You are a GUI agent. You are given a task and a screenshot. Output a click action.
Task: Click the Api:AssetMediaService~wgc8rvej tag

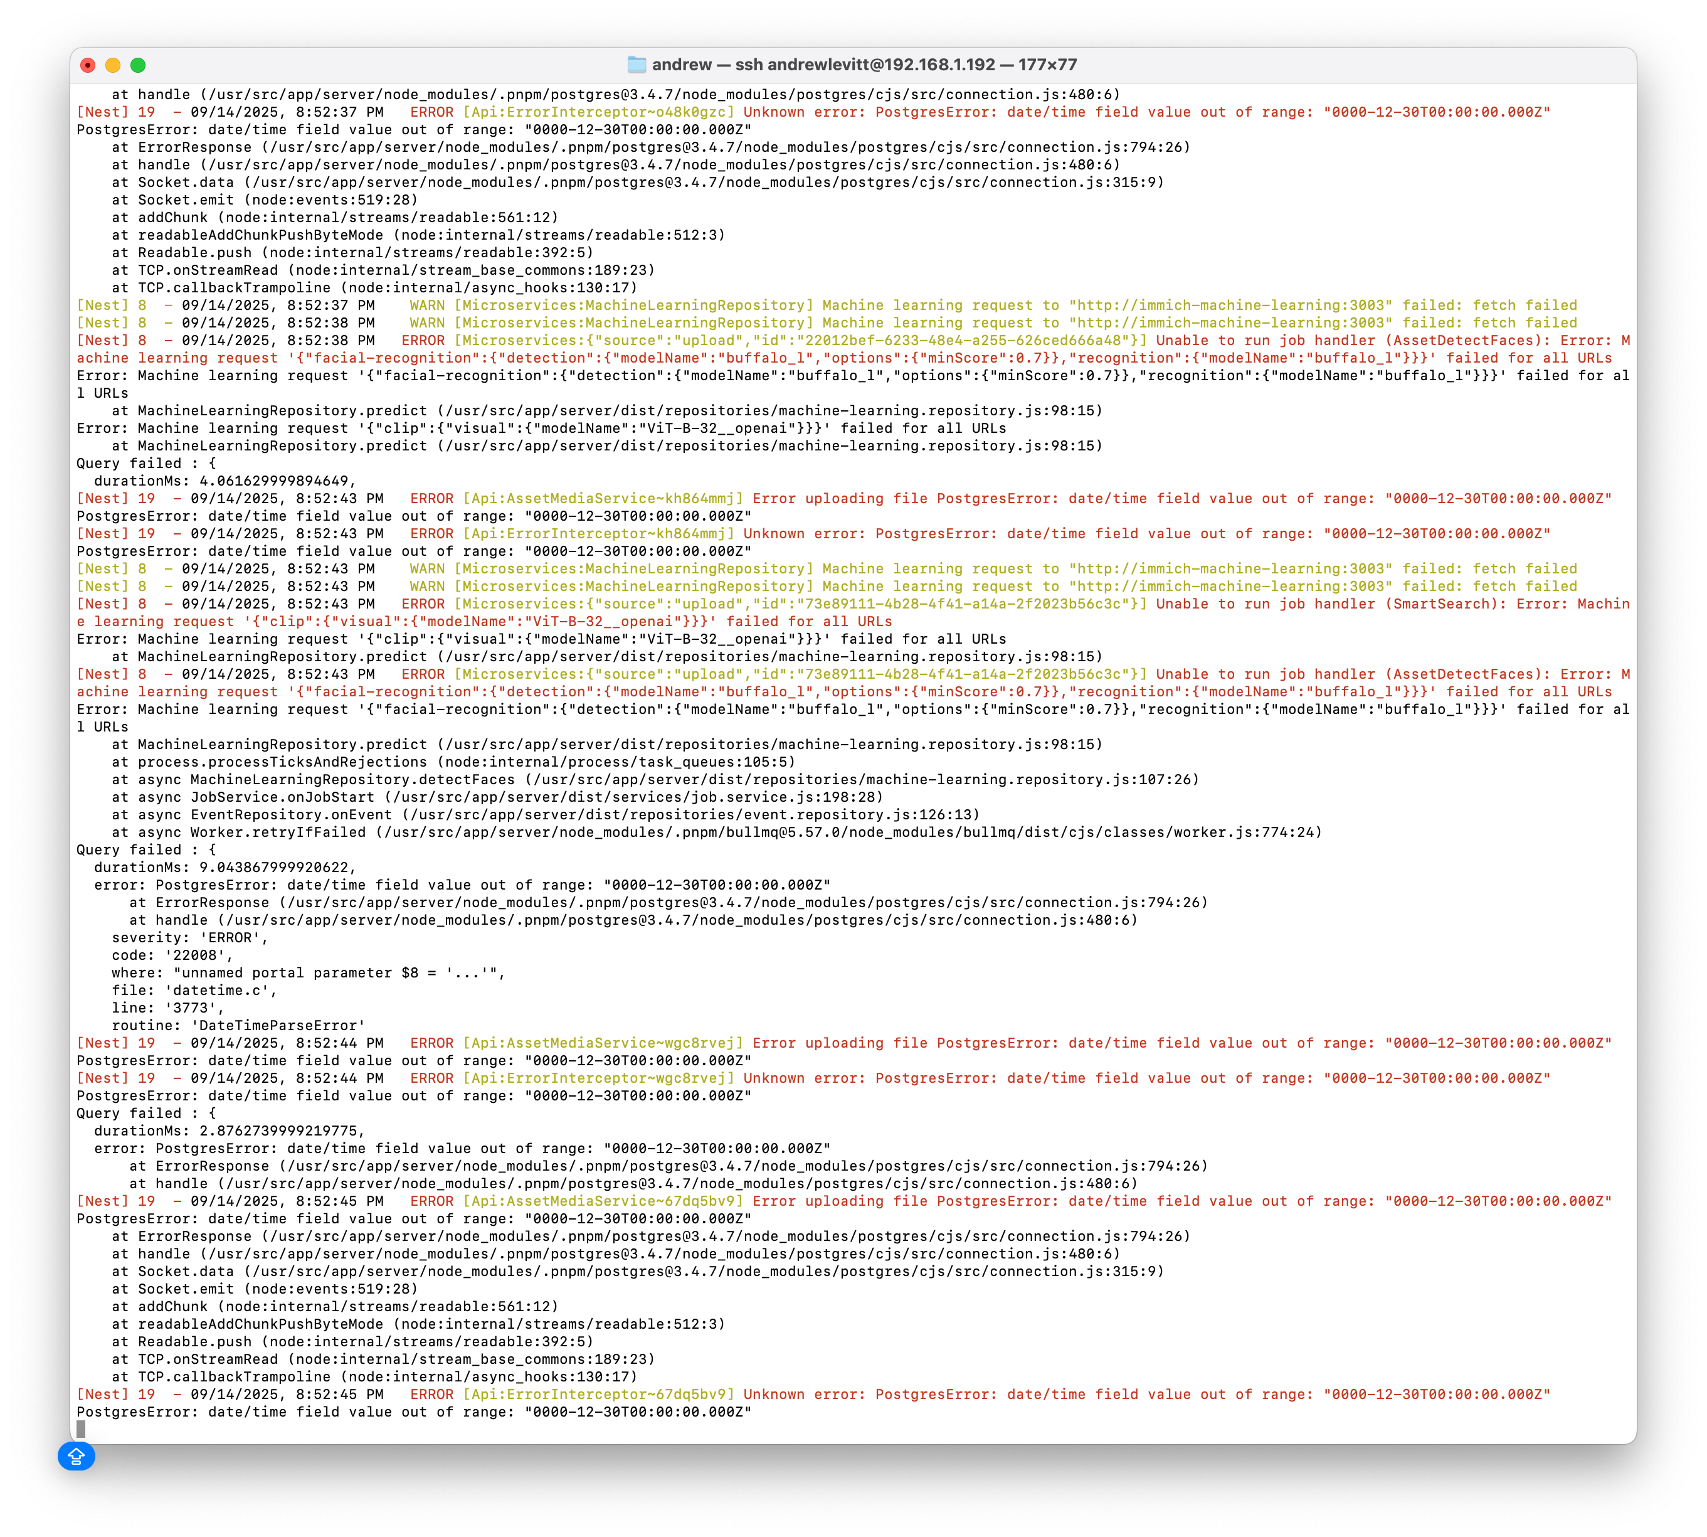click(x=603, y=1043)
